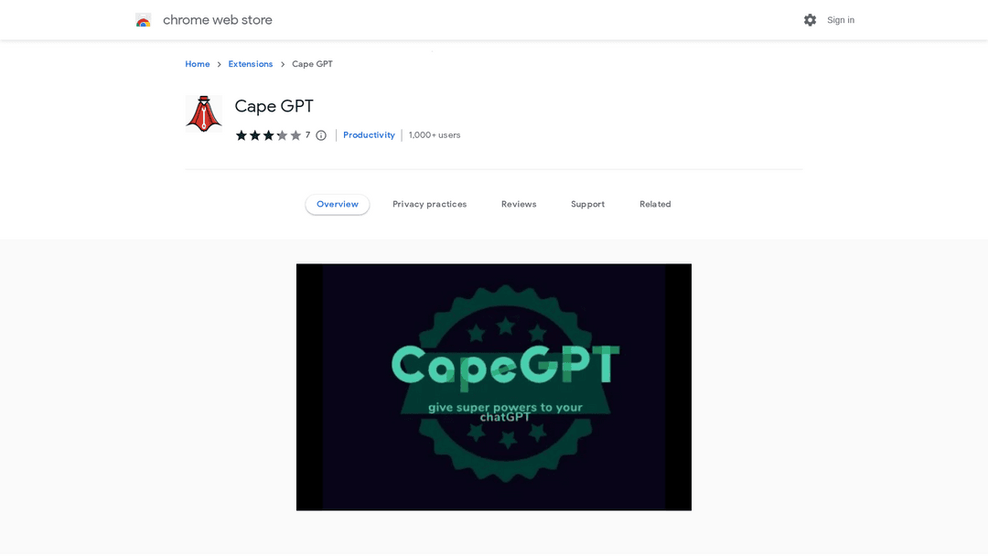Click the Cape GPT red cape icon
The image size is (988, 556).
(203, 114)
